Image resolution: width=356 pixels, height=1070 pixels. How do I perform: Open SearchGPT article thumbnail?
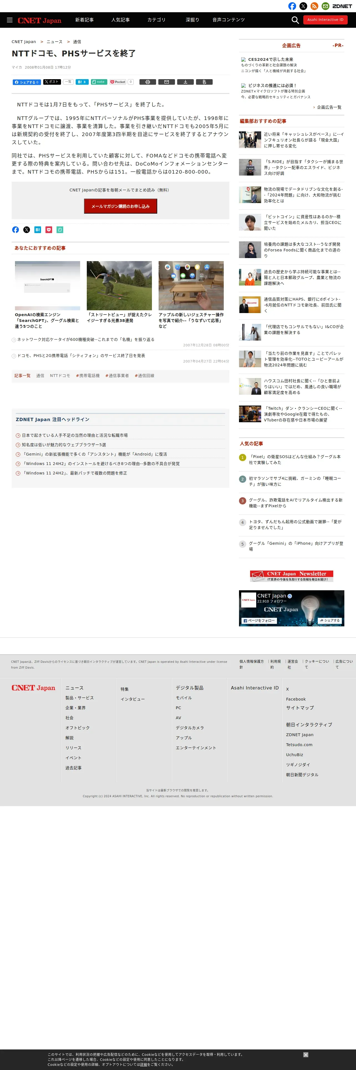48,286
